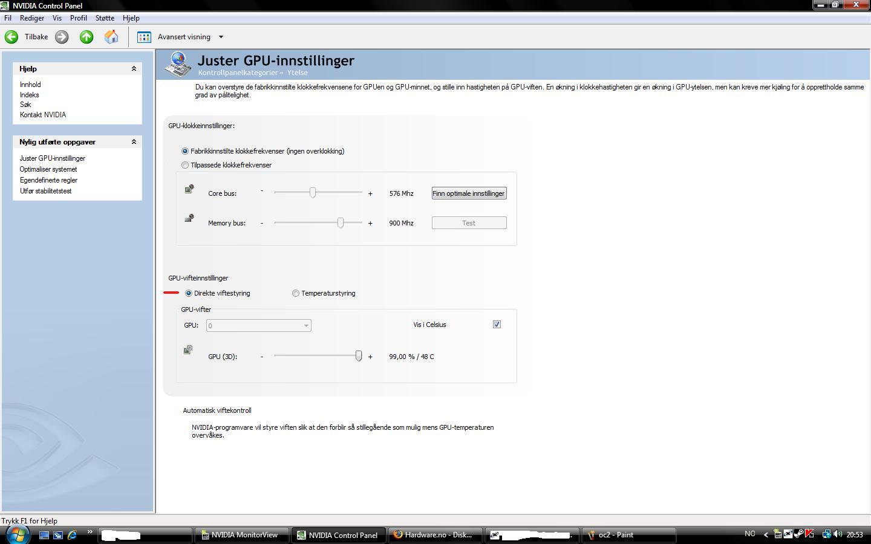Switch to Hardware.no Firefox taskbar button

pyautogui.click(x=435, y=535)
